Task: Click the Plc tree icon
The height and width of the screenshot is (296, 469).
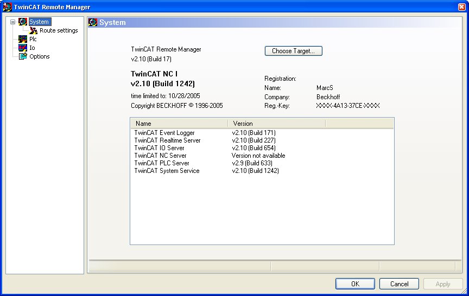Action: click(x=23, y=39)
